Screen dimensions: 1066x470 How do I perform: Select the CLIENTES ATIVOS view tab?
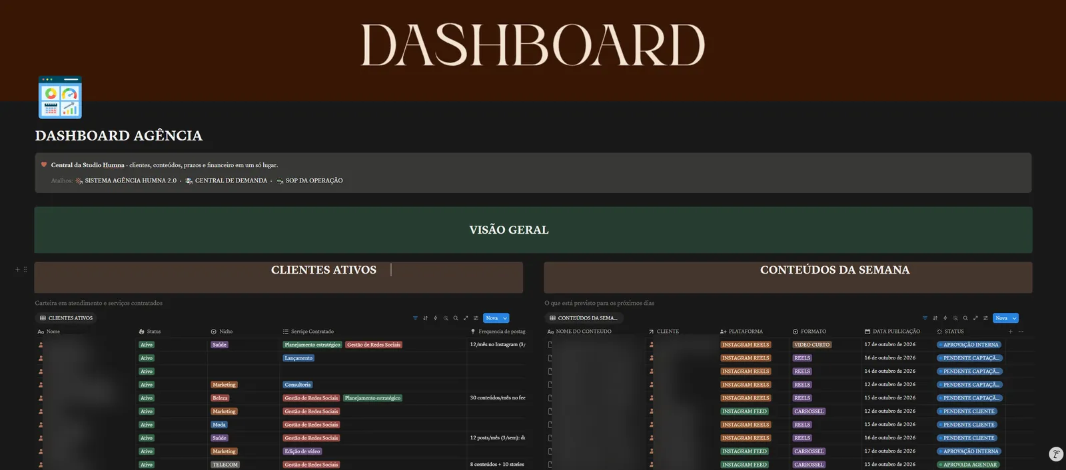[66, 318]
